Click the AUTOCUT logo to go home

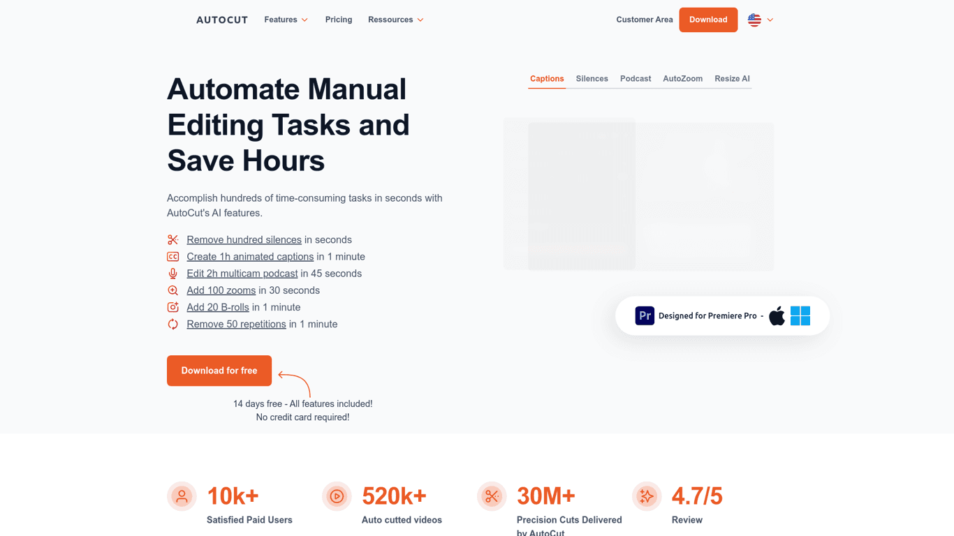click(x=222, y=20)
